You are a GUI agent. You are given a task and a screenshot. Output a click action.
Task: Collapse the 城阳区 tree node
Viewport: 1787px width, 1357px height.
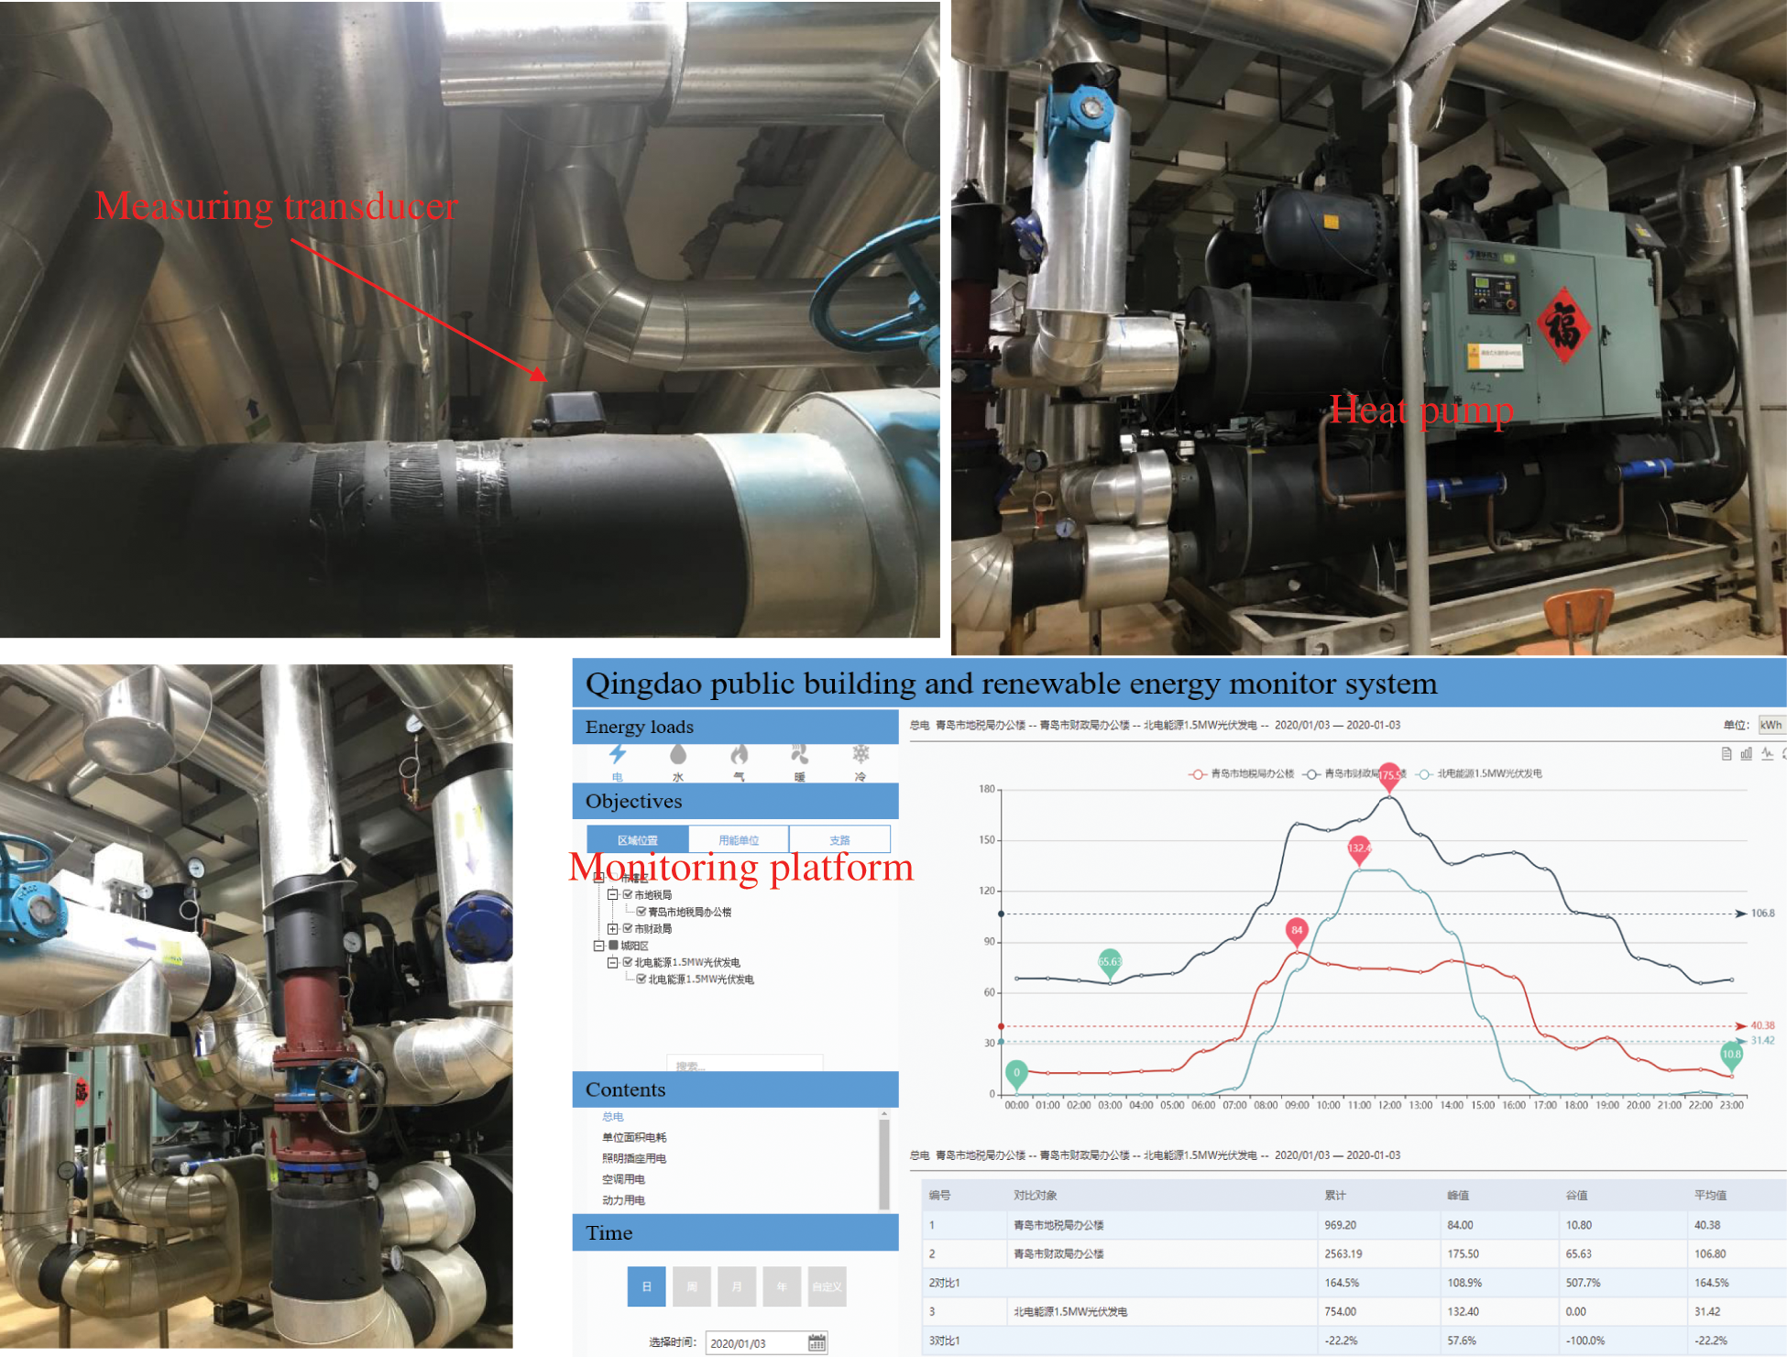(x=598, y=946)
